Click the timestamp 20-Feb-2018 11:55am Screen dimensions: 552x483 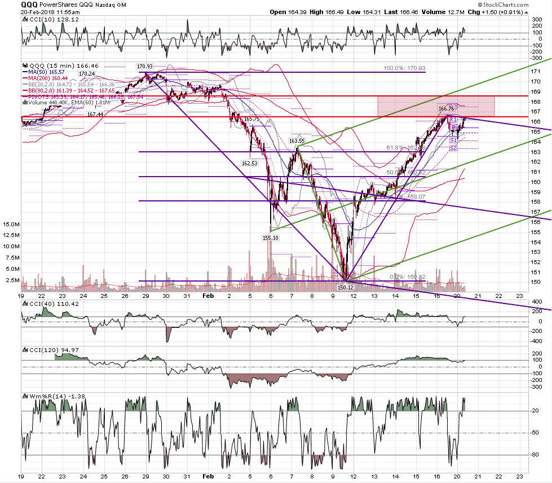pyautogui.click(x=50, y=12)
